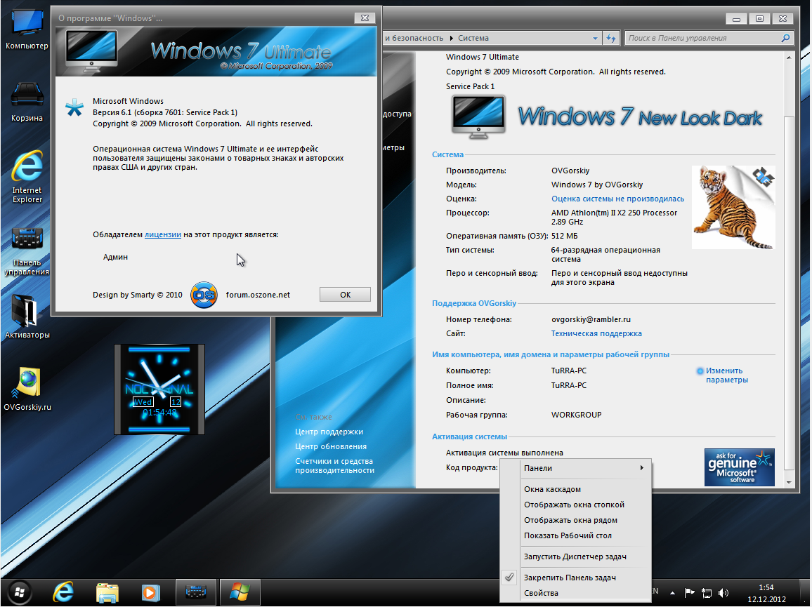Click the Start button orb
The width and height of the screenshot is (812, 607).
[20, 593]
